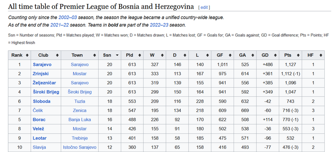The height and width of the screenshot is (152, 333).
Task: Open the 2022–23 season link
Action: (159, 25)
